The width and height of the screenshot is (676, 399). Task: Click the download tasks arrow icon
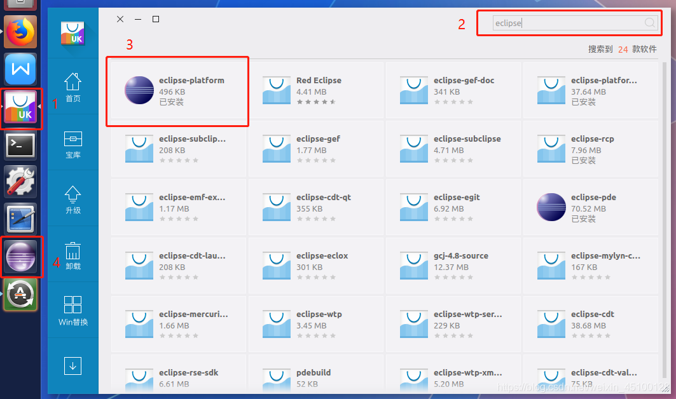[x=72, y=366]
